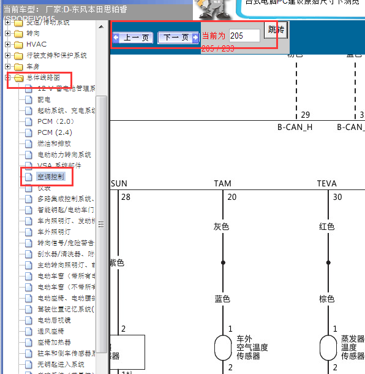Click the 转向 folder icon
The width and height of the screenshot is (365, 374).
(18, 34)
